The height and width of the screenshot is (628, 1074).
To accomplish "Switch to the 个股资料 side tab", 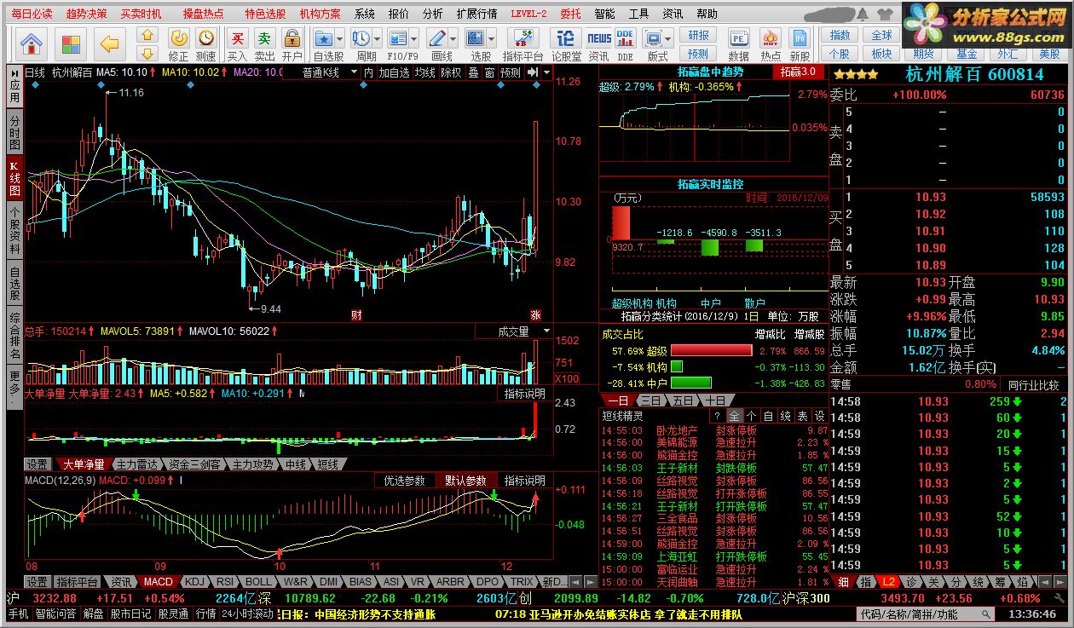I will pyautogui.click(x=14, y=231).
